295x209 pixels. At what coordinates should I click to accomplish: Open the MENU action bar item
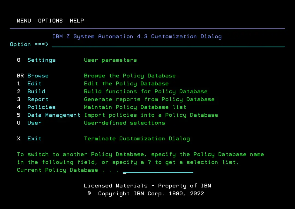[24, 21]
